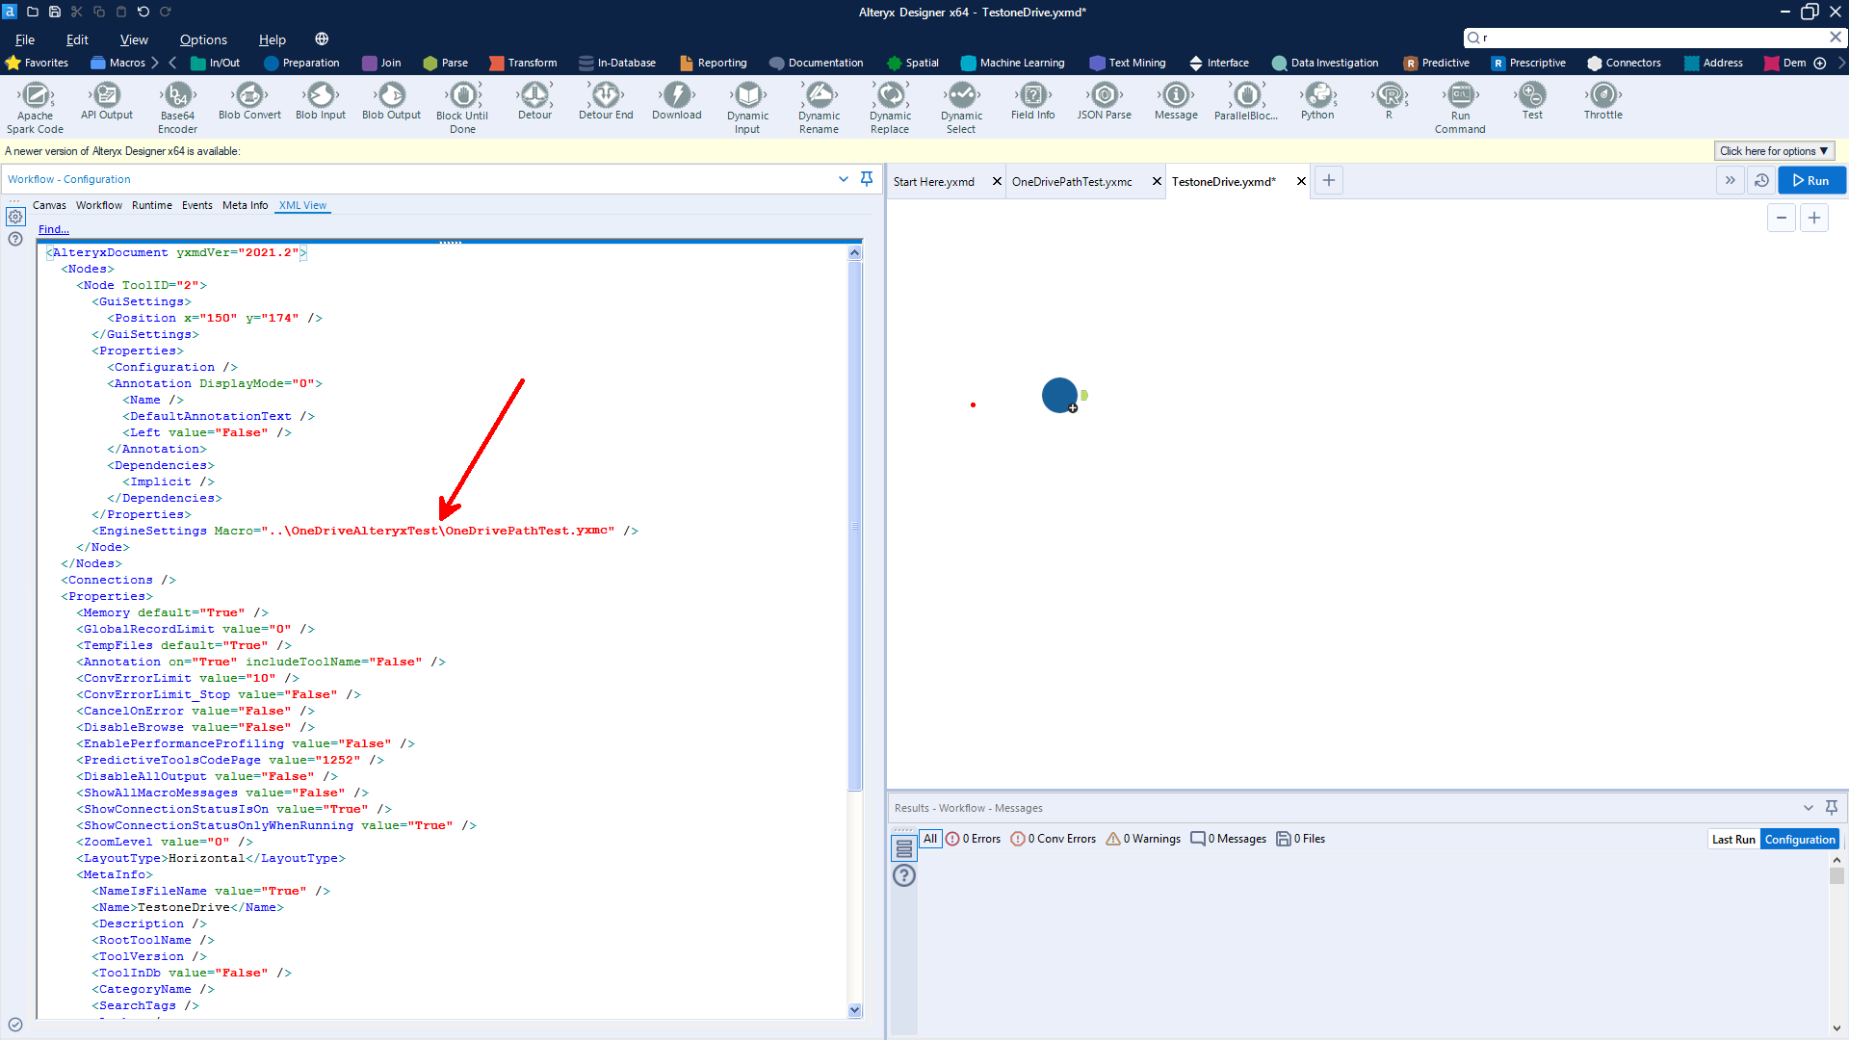Select the Dynamic Input tool
Image resolution: width=1849 pixels, height=1040 pixels.
point(747,95)
